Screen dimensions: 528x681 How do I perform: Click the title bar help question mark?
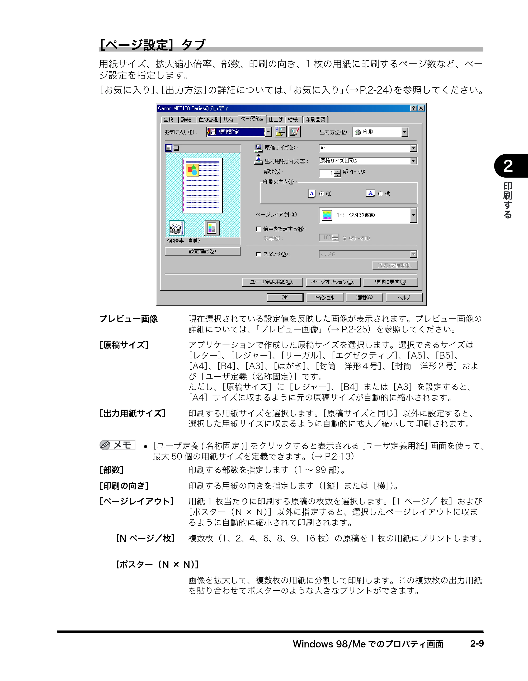(x=413, y=108)
